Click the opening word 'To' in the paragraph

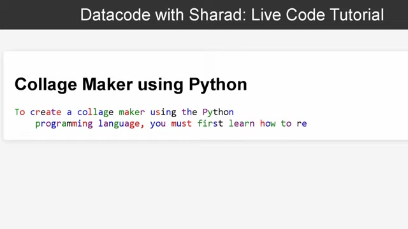point(20,112)
